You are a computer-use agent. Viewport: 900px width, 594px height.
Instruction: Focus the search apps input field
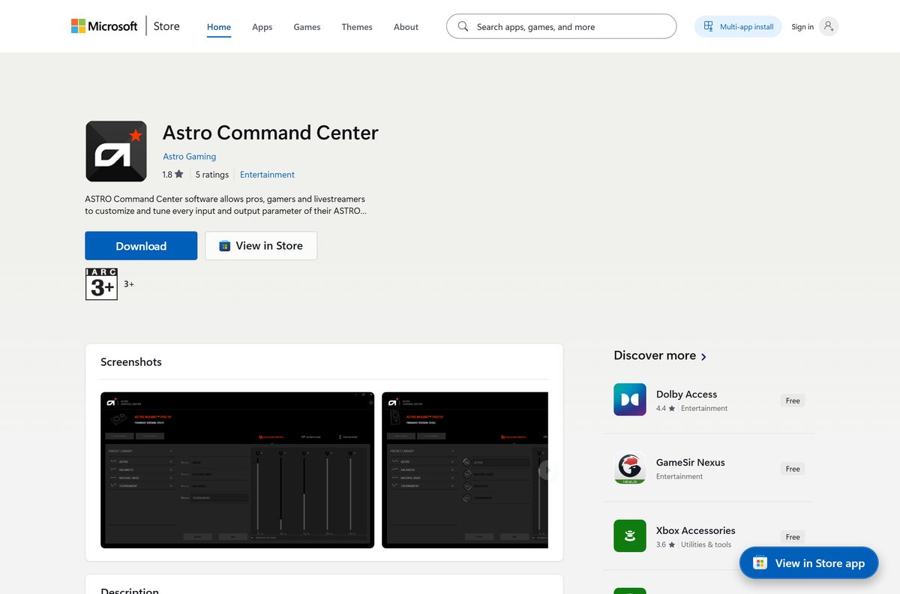(x=561, y=26)
